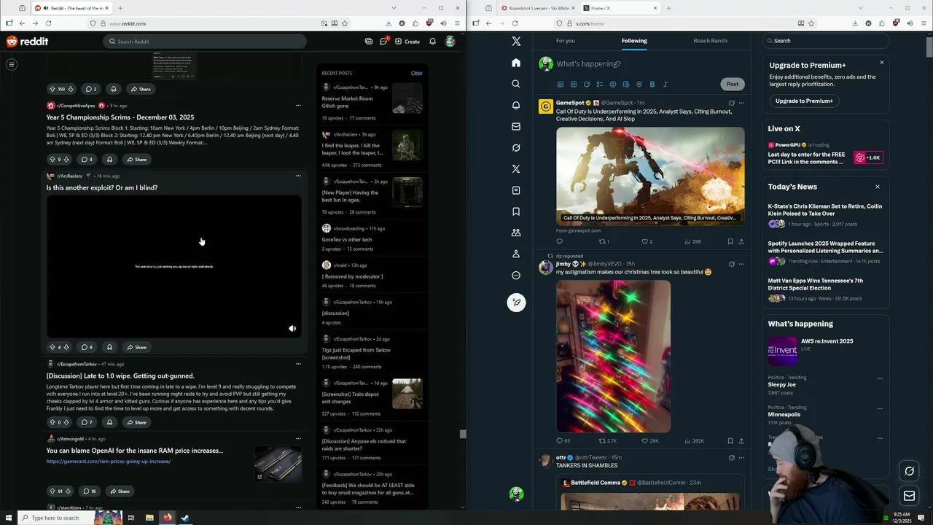Go to X Home via house icon
The image size is (933, 525).
point(516,63)
